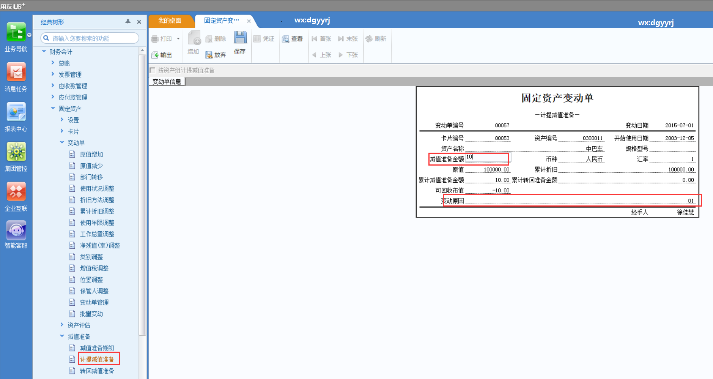
Task: Open the 集团管控 group control icon
Action: click(16, 152)
